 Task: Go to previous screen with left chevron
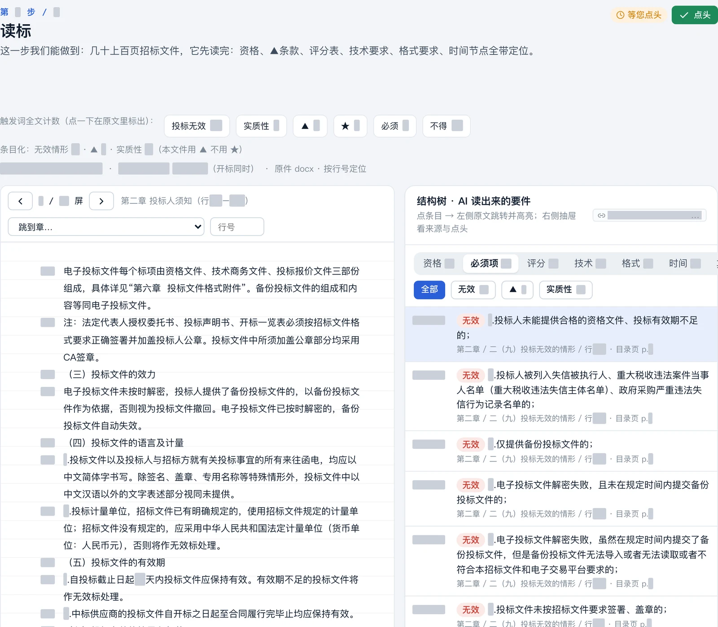(x=20, y=201)
